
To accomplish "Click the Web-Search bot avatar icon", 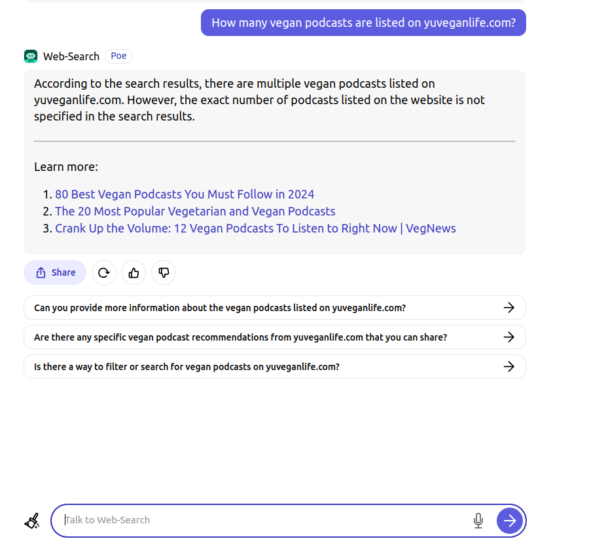I will (x=31, y=56).
